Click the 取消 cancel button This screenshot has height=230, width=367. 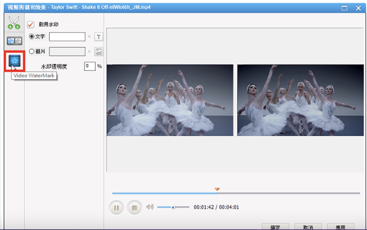pyautogui.click(x=308, y=227)
